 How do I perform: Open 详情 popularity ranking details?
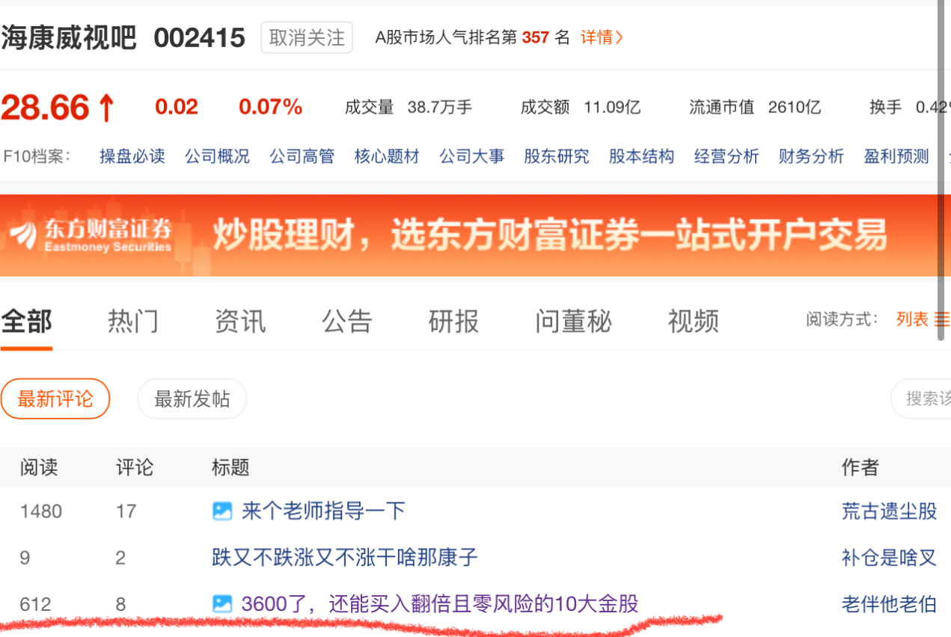coord(602,37)
